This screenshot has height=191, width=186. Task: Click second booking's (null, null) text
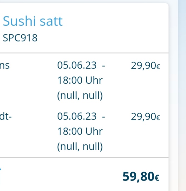click(80, 146)
